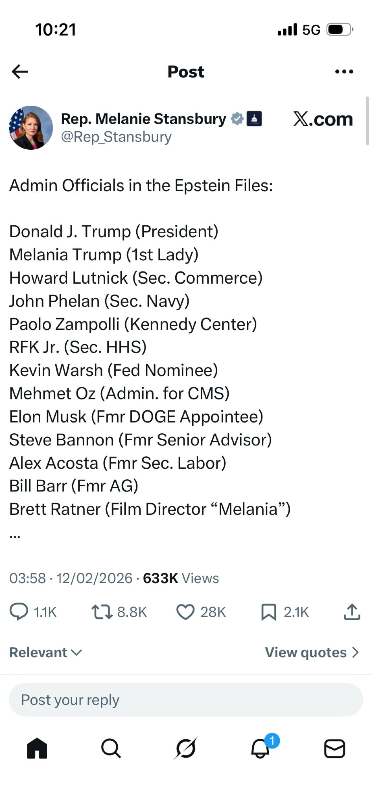372x807 pixels.
Task: Go to the Home tab
Action: 37,748
